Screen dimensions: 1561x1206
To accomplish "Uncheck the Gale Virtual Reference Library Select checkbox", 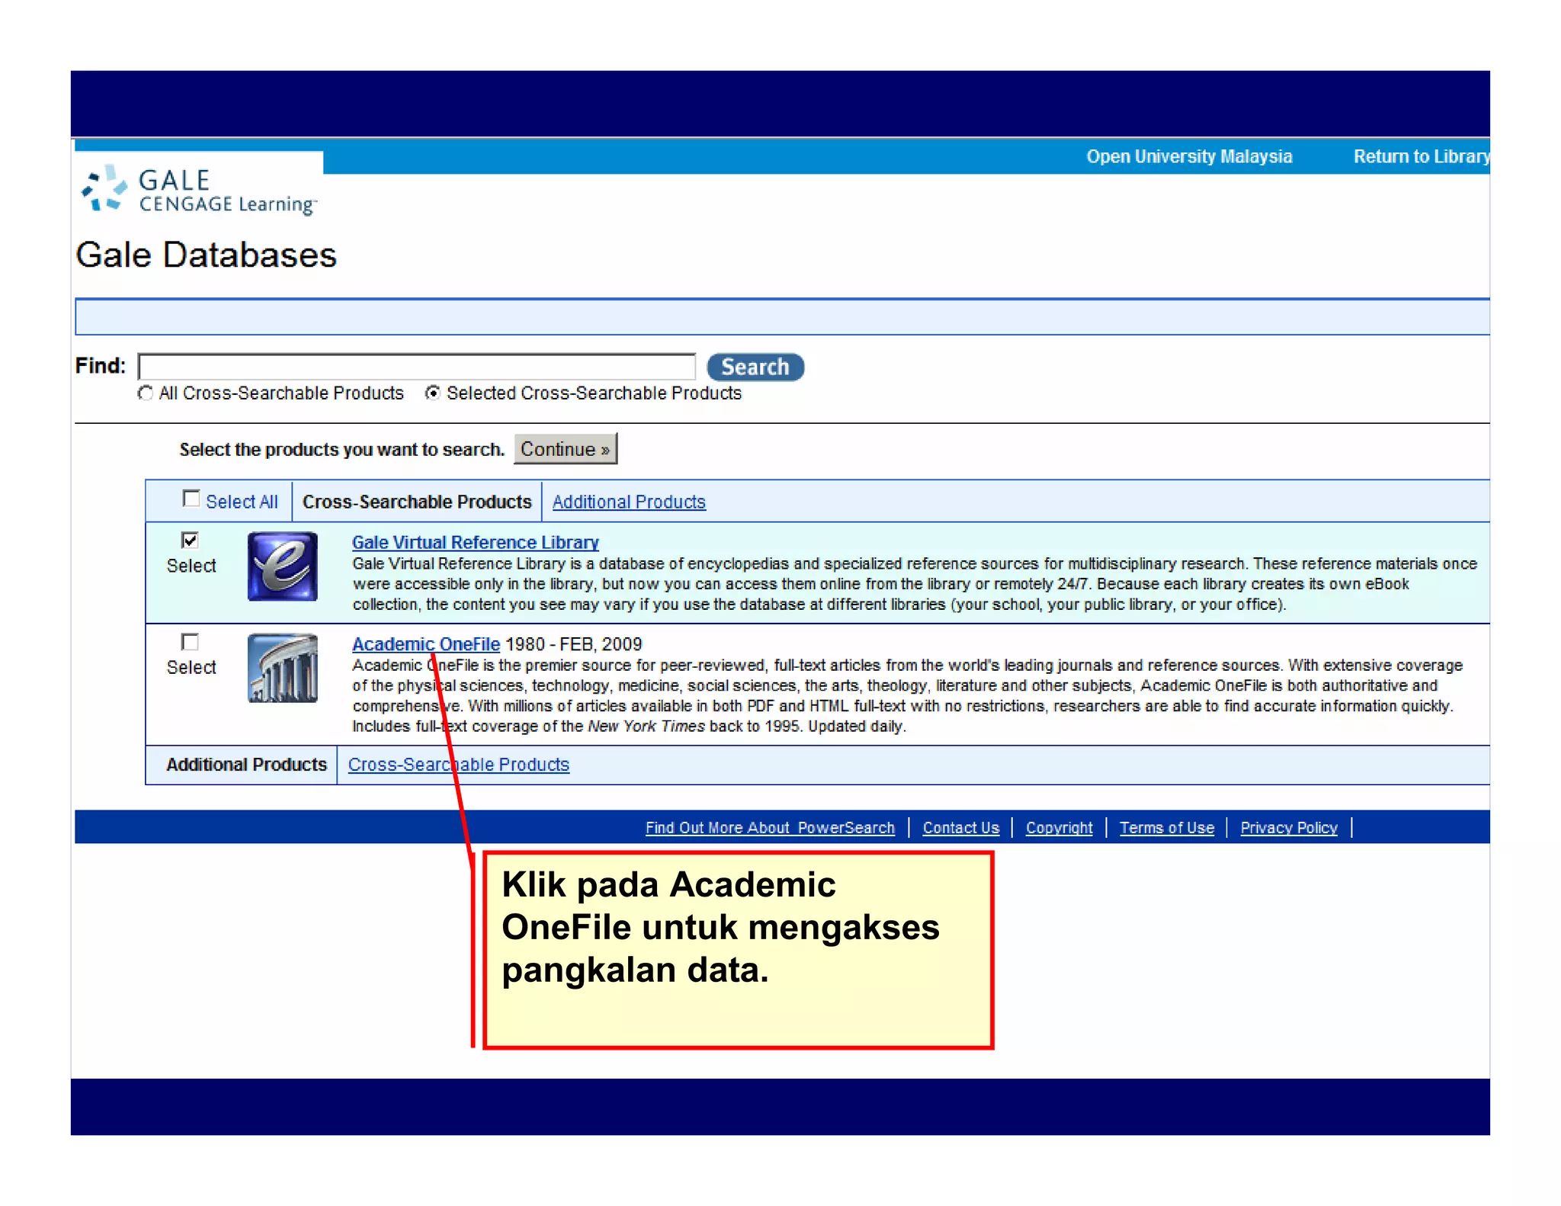I will coord(190,540).
